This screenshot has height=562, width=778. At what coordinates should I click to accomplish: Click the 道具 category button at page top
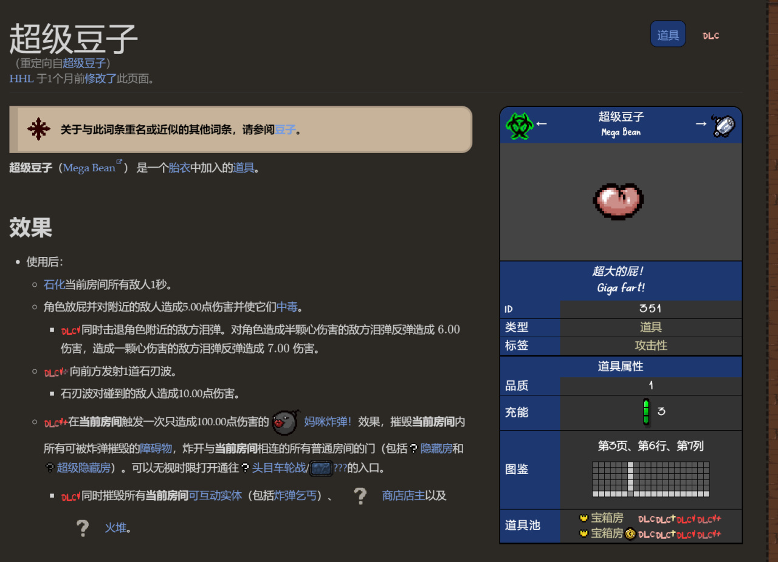point(668,34)
